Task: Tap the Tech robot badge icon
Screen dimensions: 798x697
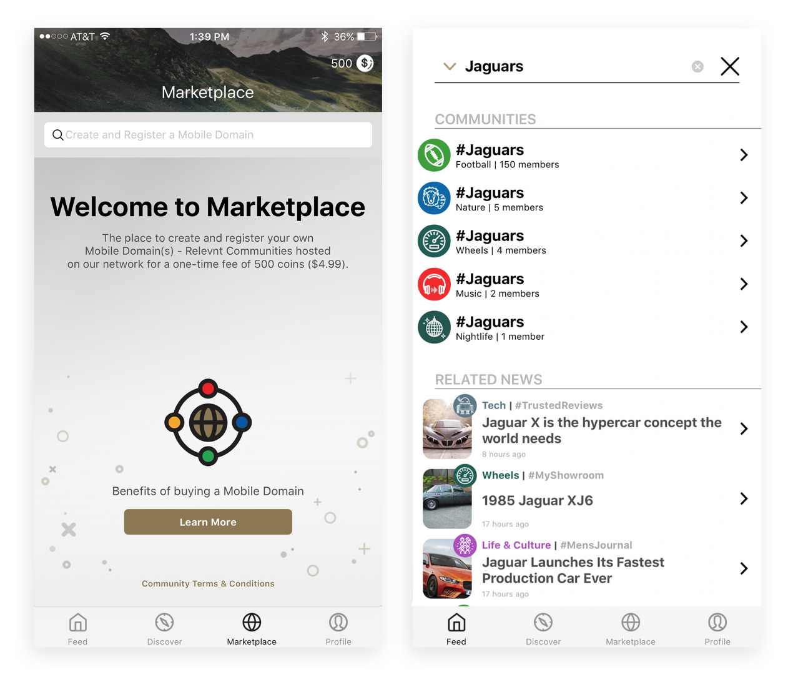Action: coord(465,407)
